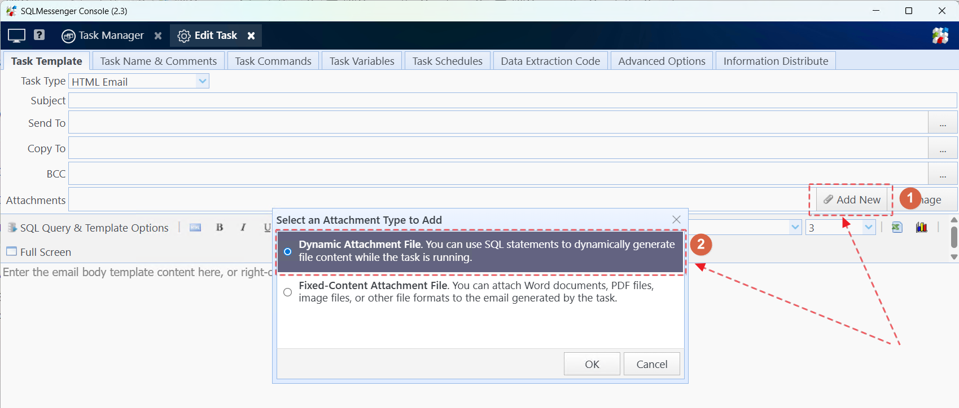Image resolution: width=959 pixels, height=408 pixels.
Task: Click the Add New attachment button
Action: [x=852, y=199]
